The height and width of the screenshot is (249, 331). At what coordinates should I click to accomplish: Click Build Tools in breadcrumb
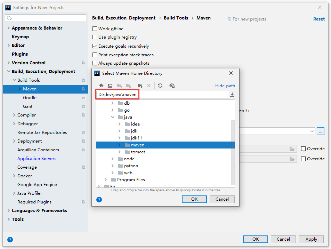click(176, 18)
